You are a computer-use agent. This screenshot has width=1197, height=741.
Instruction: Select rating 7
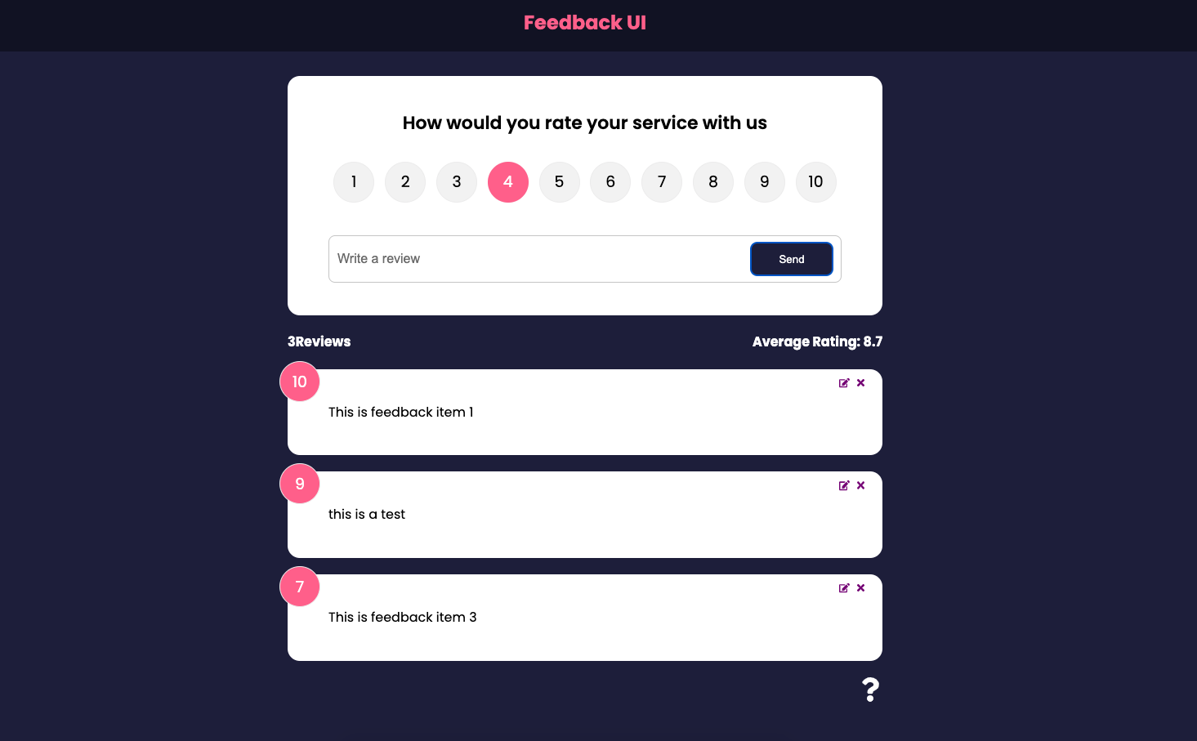(662, 182)
